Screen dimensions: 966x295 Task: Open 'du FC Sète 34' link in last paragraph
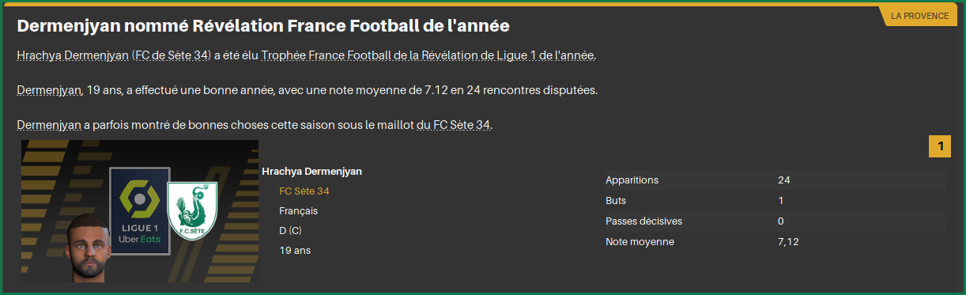[453, 125]
